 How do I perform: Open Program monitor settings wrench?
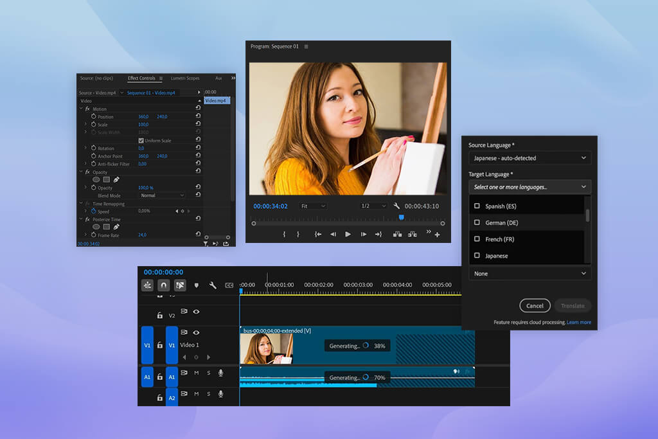point(396,206)
